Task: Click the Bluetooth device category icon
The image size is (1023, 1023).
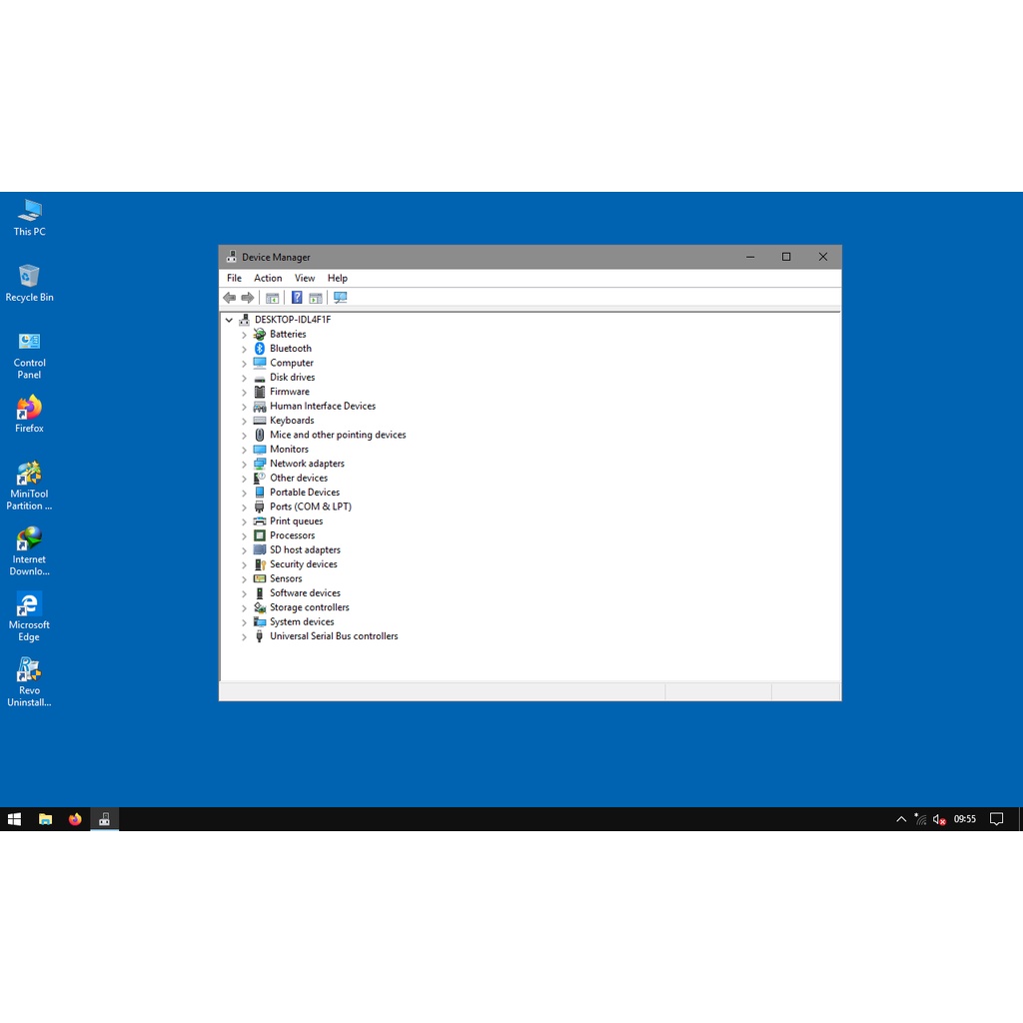Action: [260, 349]
